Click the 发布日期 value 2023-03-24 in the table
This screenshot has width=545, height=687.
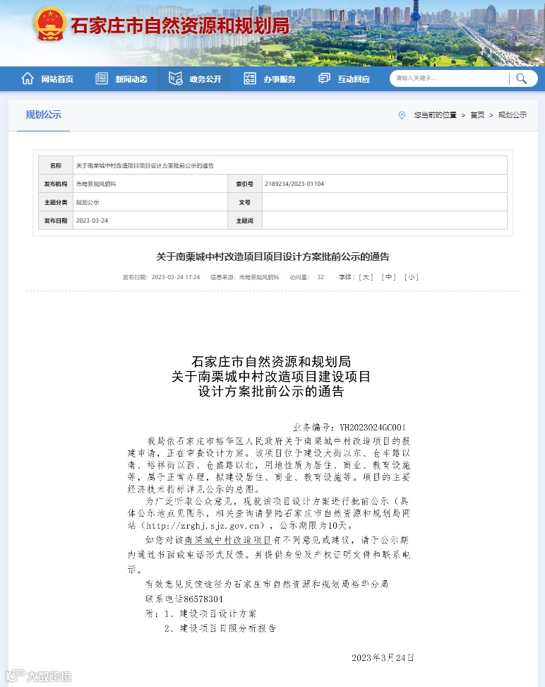coord(92,221)
